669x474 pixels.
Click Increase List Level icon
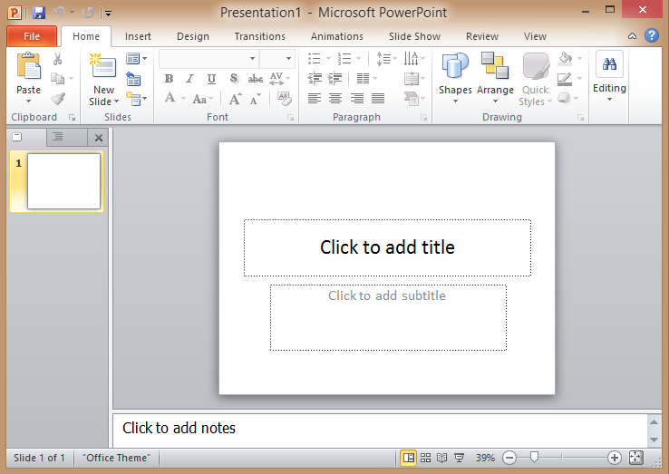click(x=334, y=78)
